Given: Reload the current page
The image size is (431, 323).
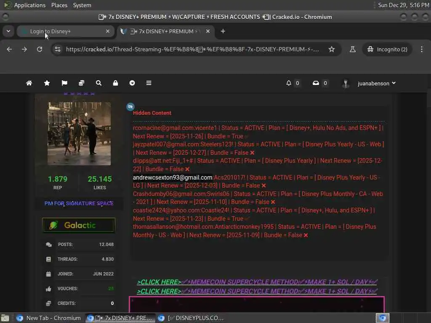Looking at the screenshot, I should pos(40,49).
